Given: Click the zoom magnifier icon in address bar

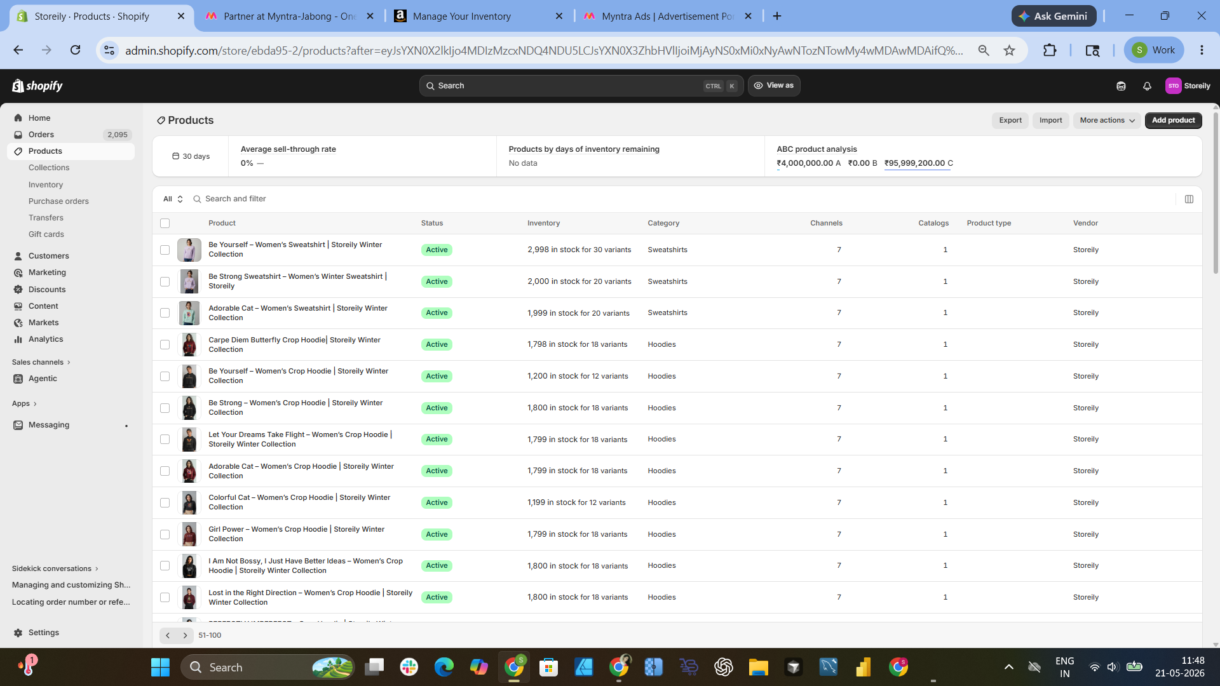Looking at the screenshot, I should [x=984, y=50].
